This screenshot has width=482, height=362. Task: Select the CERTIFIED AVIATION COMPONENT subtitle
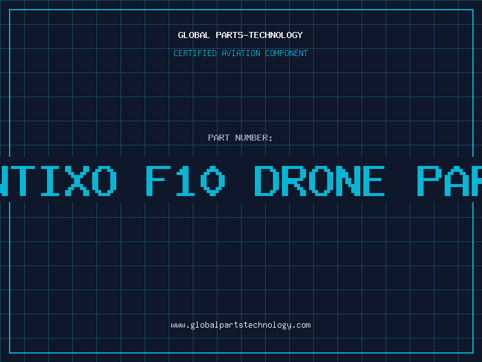(x=240, y=53)
